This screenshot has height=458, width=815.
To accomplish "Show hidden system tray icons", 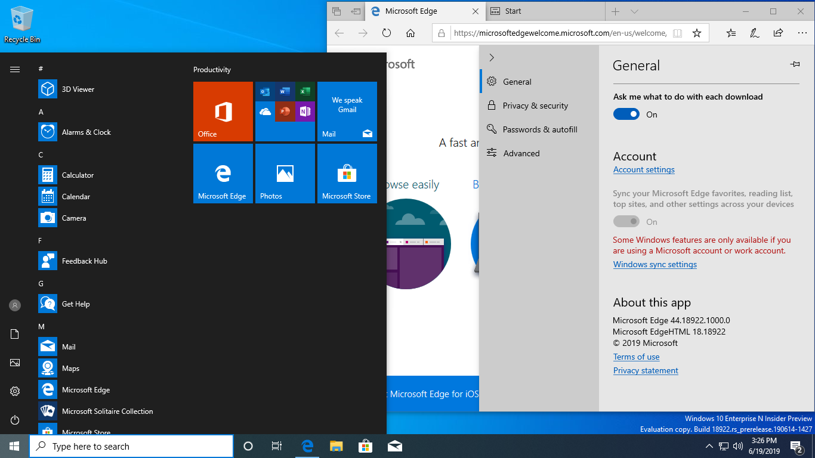I will coord(709,446).
